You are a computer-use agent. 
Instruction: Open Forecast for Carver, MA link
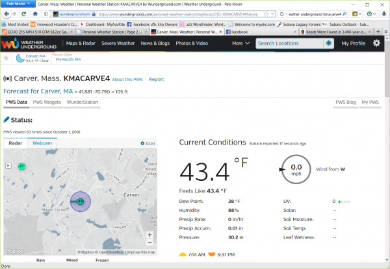tap(38, 91)
